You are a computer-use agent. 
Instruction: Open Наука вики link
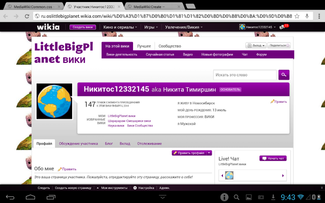tap(116, 125)
